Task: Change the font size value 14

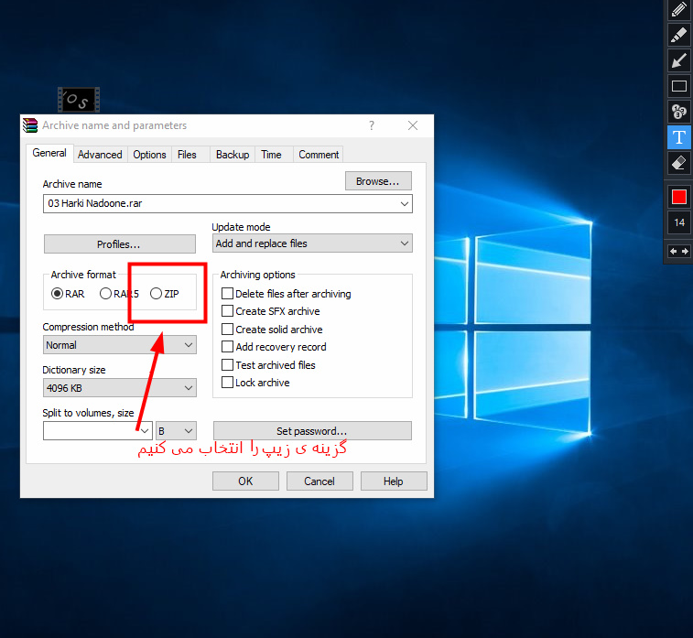Action: point(679,222)
